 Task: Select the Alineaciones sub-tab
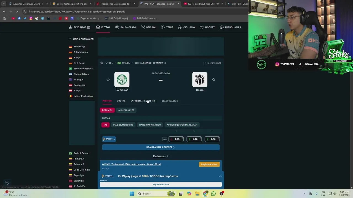(126, 110)
